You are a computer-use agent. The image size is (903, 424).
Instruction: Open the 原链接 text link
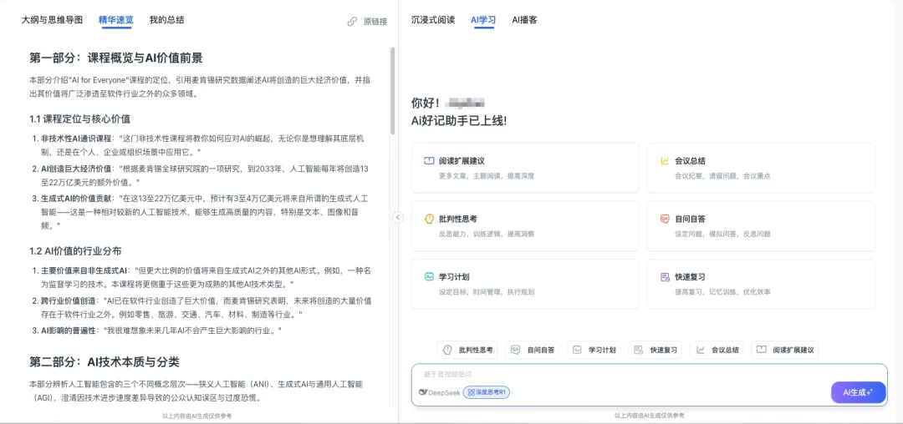375,22
